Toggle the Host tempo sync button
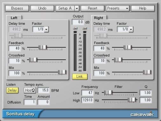Screen dimensions: 161x121 (30, 90)
